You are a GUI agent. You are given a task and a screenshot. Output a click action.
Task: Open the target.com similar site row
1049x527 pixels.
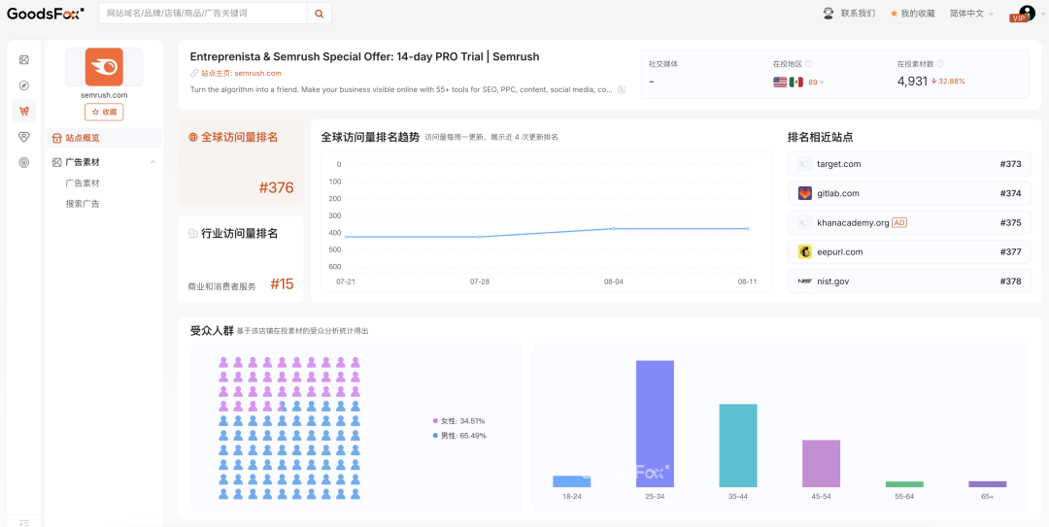click(x=910, y=164)
